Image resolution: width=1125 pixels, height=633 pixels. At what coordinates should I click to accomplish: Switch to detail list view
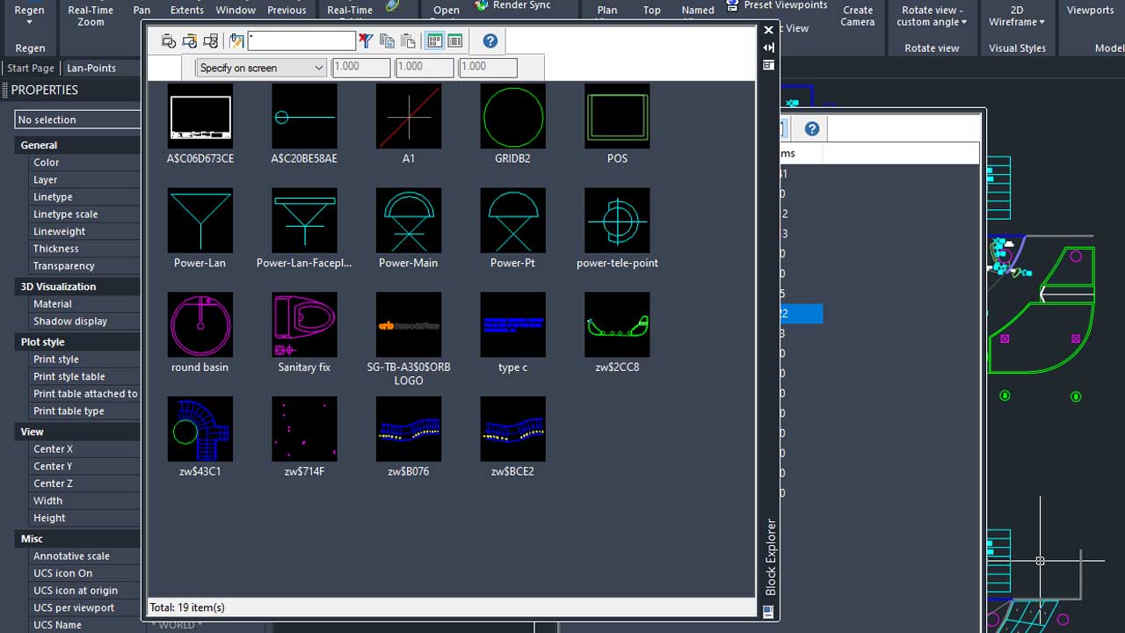(455, 41)
